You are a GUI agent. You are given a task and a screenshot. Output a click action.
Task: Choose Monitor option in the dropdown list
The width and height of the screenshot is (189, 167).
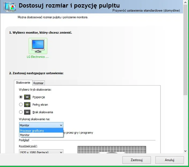[x=41, y=135]
